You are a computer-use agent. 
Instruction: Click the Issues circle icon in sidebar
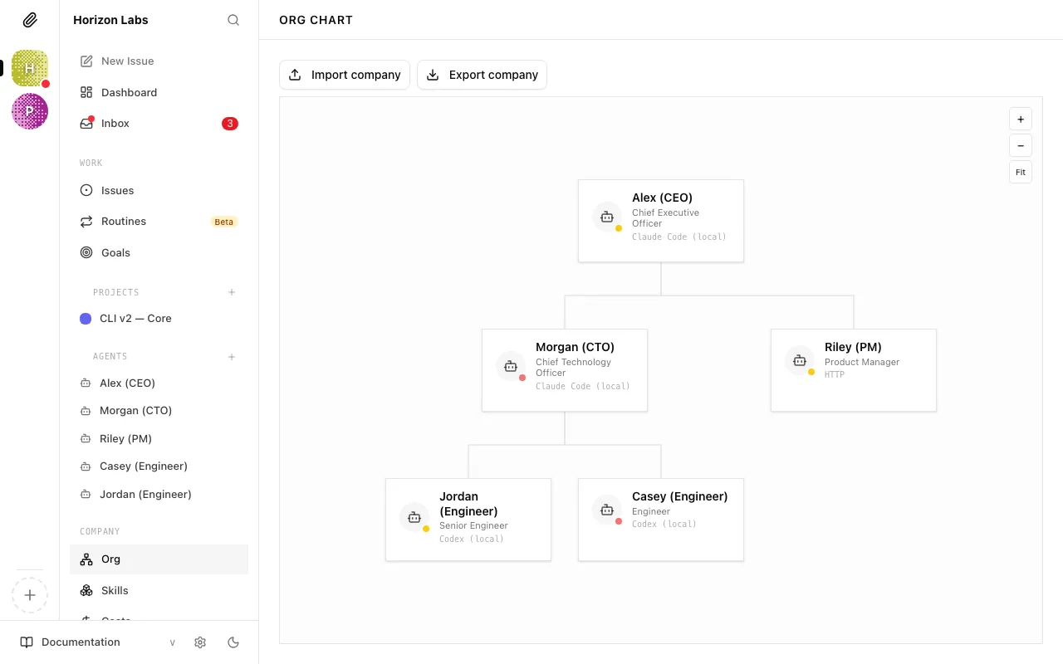click(x=86, y=191)
